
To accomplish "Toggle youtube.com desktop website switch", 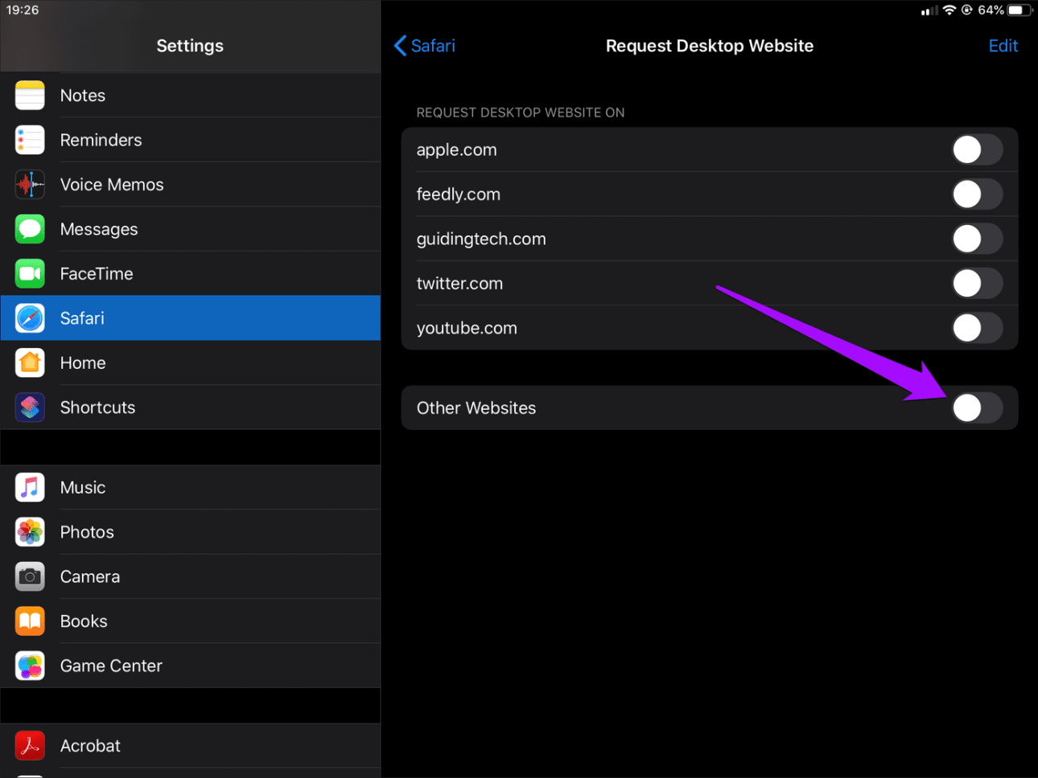I will coord(977,328).
